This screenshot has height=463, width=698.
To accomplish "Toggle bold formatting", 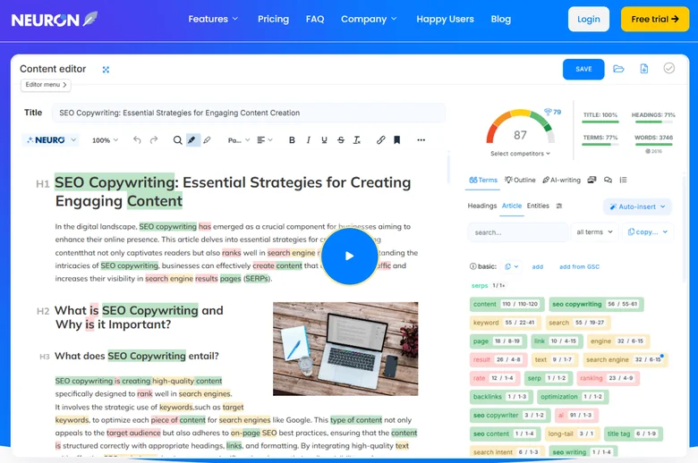I will click(292, 140).
